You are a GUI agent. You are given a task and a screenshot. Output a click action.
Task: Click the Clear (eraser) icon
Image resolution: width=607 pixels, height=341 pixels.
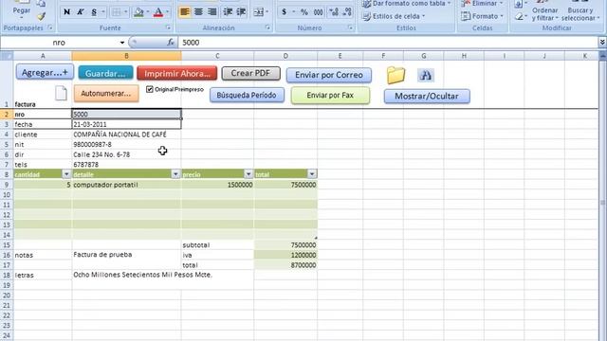pos(519,17)
